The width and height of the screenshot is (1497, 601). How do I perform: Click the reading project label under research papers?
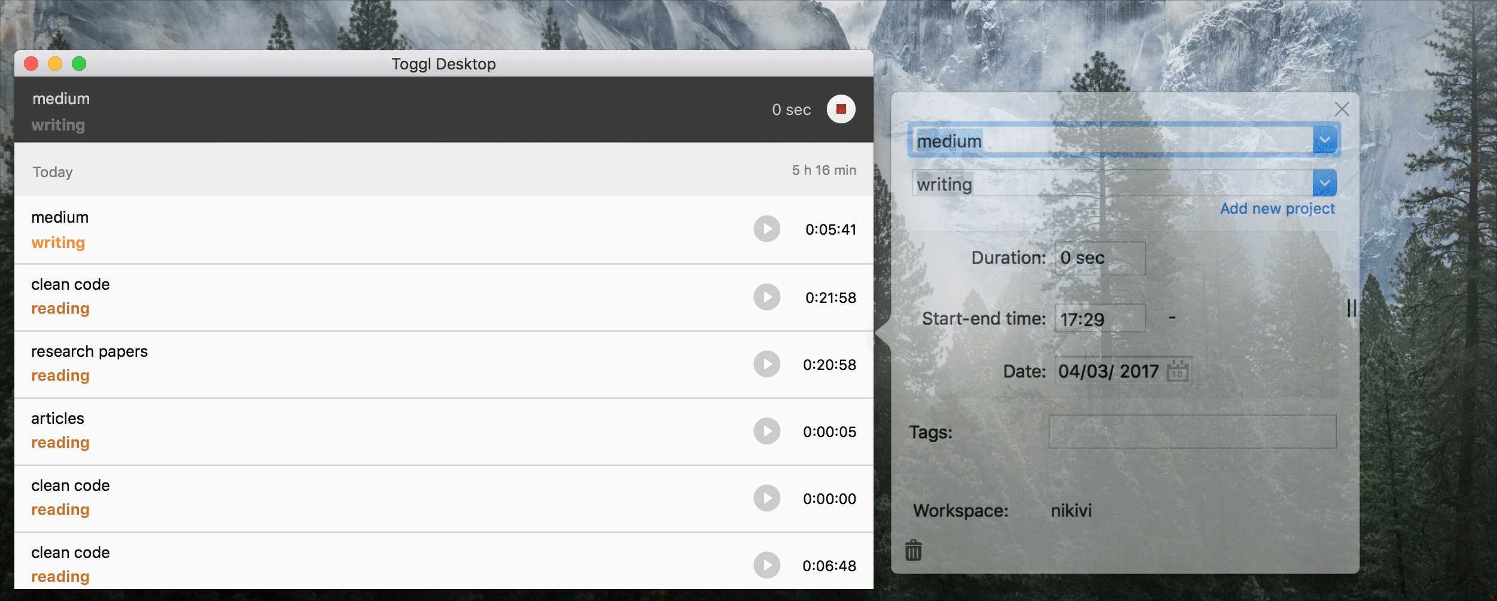[x=60, y=375]
